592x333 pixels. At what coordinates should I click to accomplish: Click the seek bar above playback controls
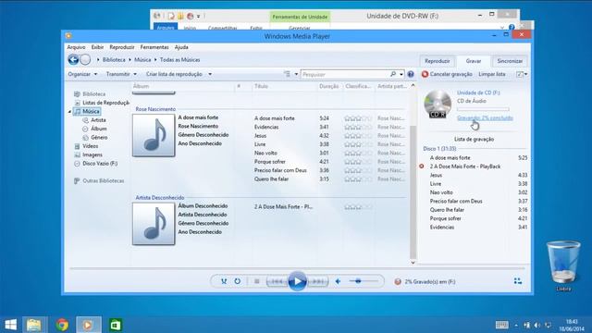coord(296,268)
